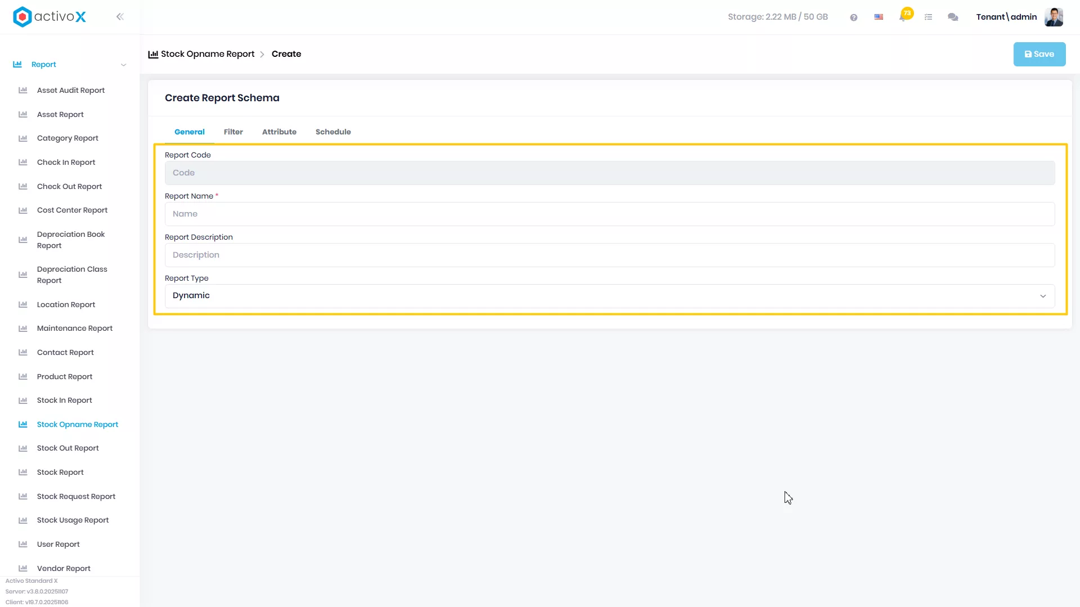1080x607 pixels.
Task: Click the Maintenance Report chart icon
Action: tap(23, 329)
